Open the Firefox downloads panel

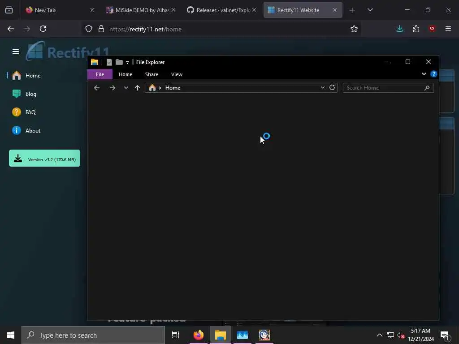pyautogui.click(x=399, y=29)
